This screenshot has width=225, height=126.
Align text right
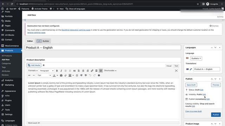(88, 71)
